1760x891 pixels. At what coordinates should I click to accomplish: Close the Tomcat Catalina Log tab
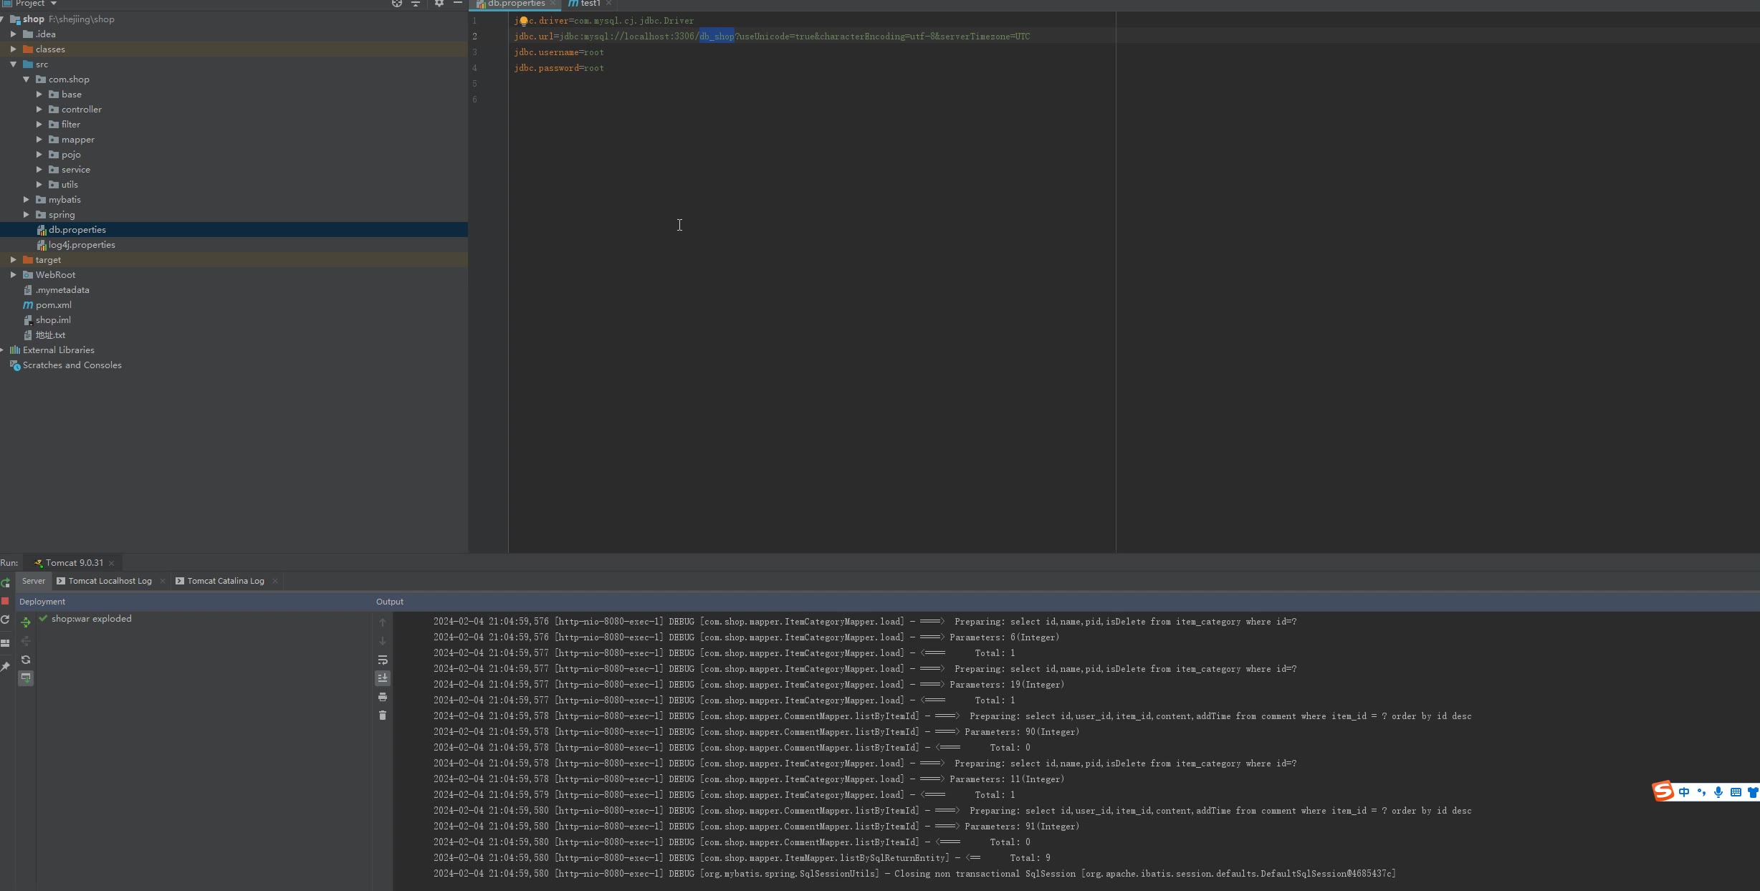(x=275, y=581)
